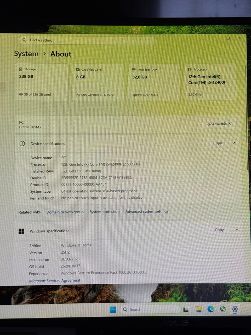The image size is (251, 335).
Task: Maximize the Settings window
Action: pyautogui.click(x=228, y=38)
